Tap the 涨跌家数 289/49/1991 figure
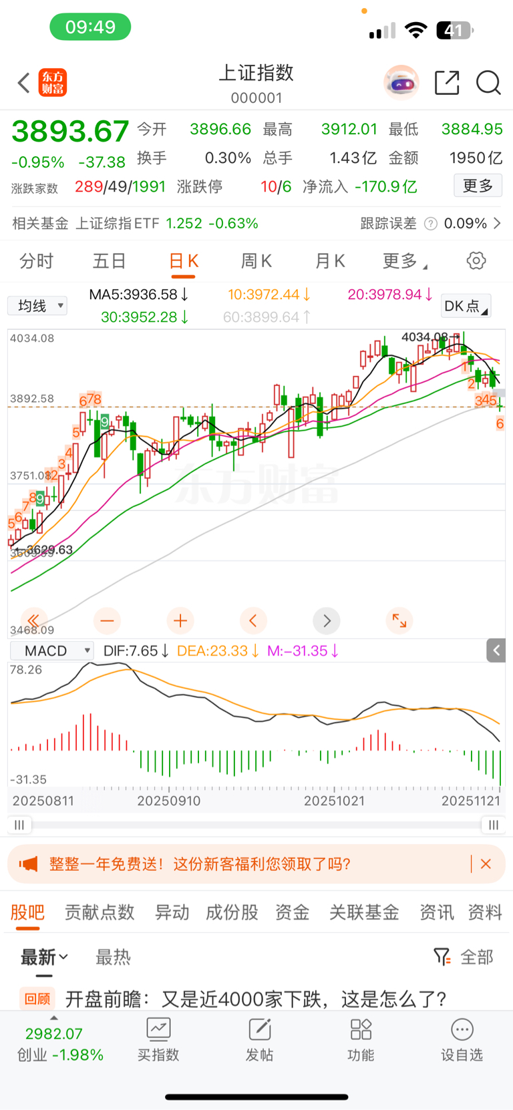The height and width of the screenshot is (1110, 513). tap(88, 187)
